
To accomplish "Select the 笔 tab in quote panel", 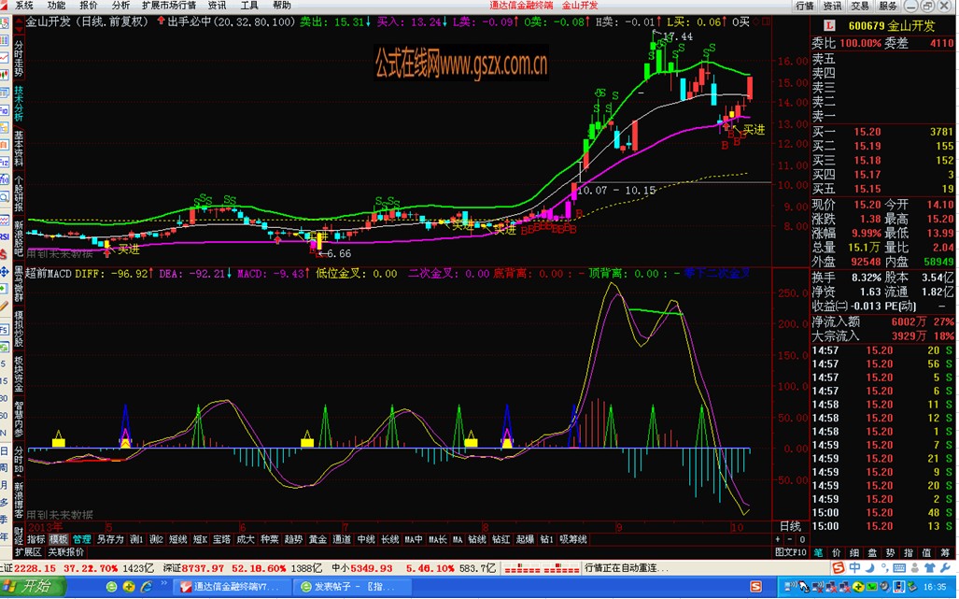I will click(x=818, y=552).
